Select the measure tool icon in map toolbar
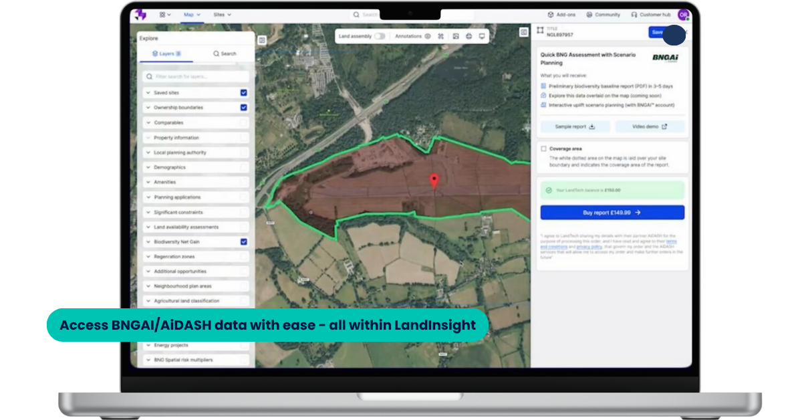802x420 pixels. [x=441, y=36]
